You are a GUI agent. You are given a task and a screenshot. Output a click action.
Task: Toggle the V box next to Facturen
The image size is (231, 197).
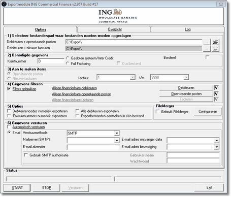[x=216, y=100]
